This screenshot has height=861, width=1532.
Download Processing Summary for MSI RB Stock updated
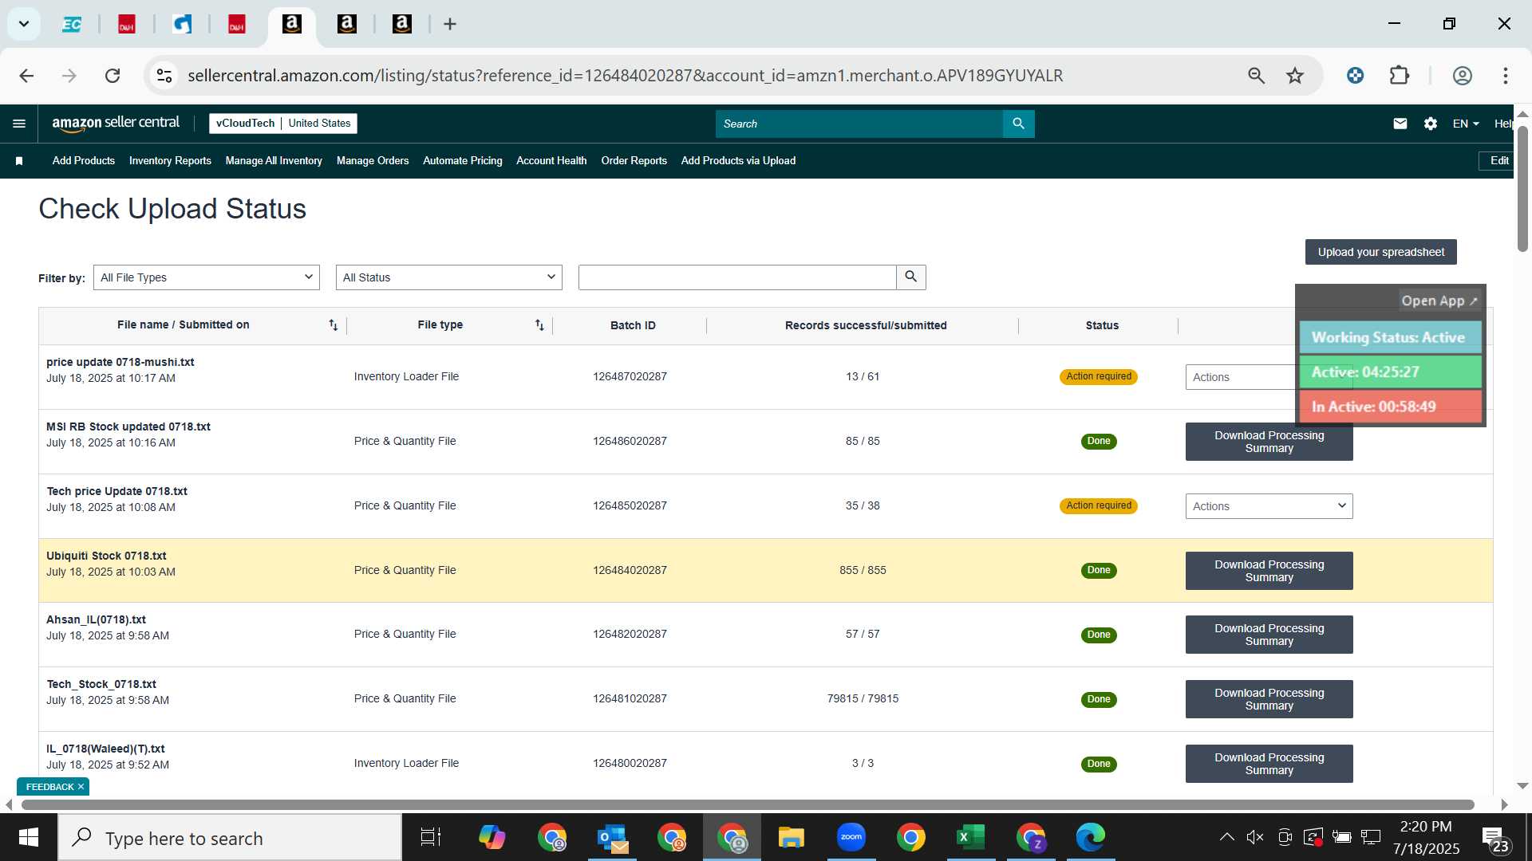(x=1269, y=442)
